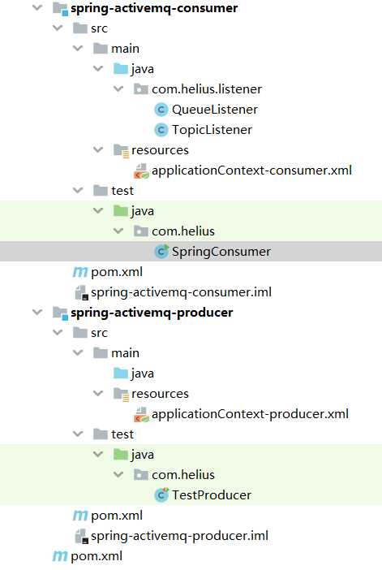
Task: Click the applicationContext-consumer.xml Spring config icon
Action: click(141, 171)
